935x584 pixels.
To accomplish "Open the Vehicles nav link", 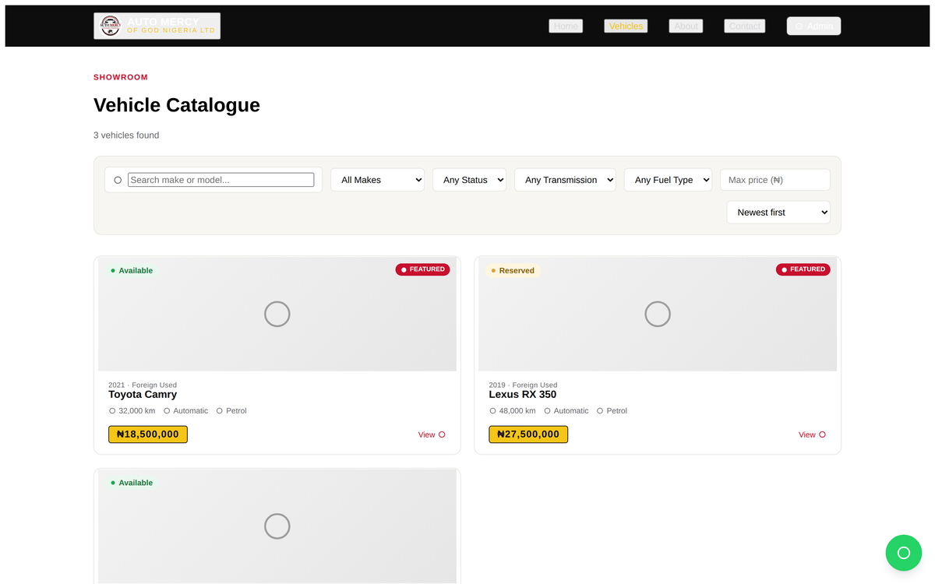I will [x=626, y=26].
